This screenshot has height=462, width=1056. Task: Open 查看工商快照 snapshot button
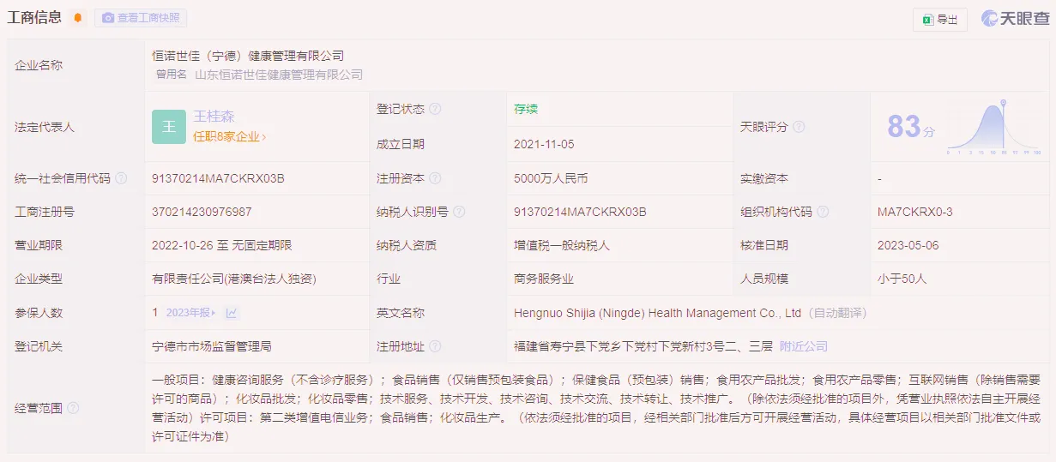click(141, 18)
